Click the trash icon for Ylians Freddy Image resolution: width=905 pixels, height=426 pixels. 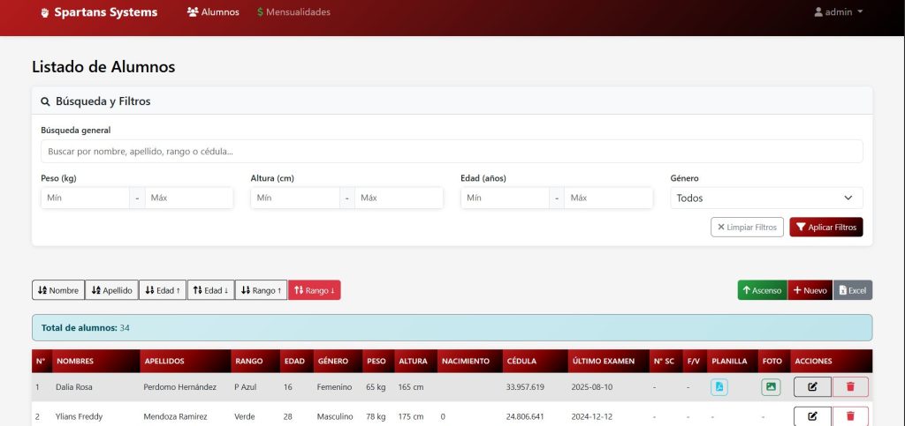(x=850, y=415)
